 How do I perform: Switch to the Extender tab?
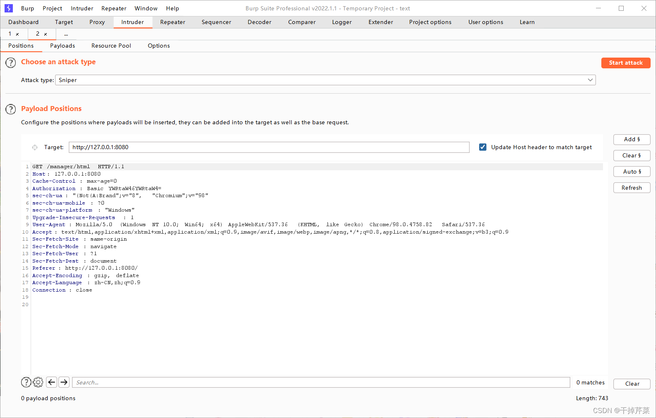tap(381, 22)
